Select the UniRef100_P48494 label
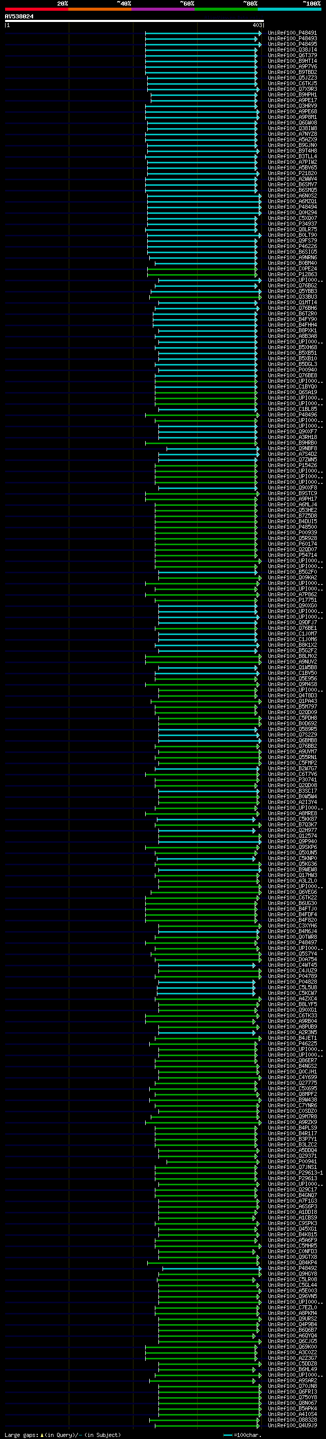Image resolution: width=326 pixels, height=1439 pixels. 292,207
